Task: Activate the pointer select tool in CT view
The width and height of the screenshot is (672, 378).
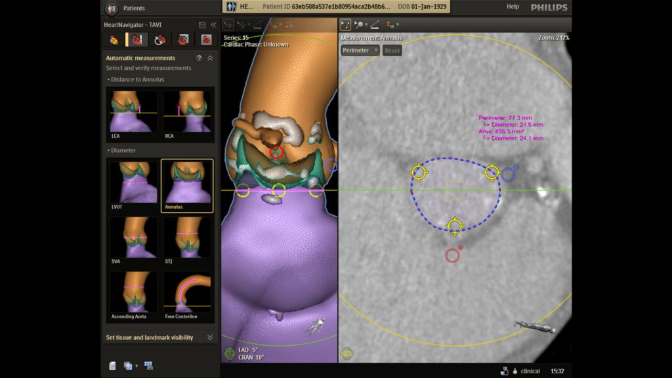Action: (345, 25)
